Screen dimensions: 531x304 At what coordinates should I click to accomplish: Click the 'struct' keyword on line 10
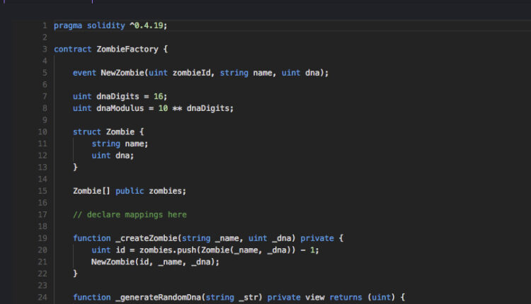[x=86, y=132]
